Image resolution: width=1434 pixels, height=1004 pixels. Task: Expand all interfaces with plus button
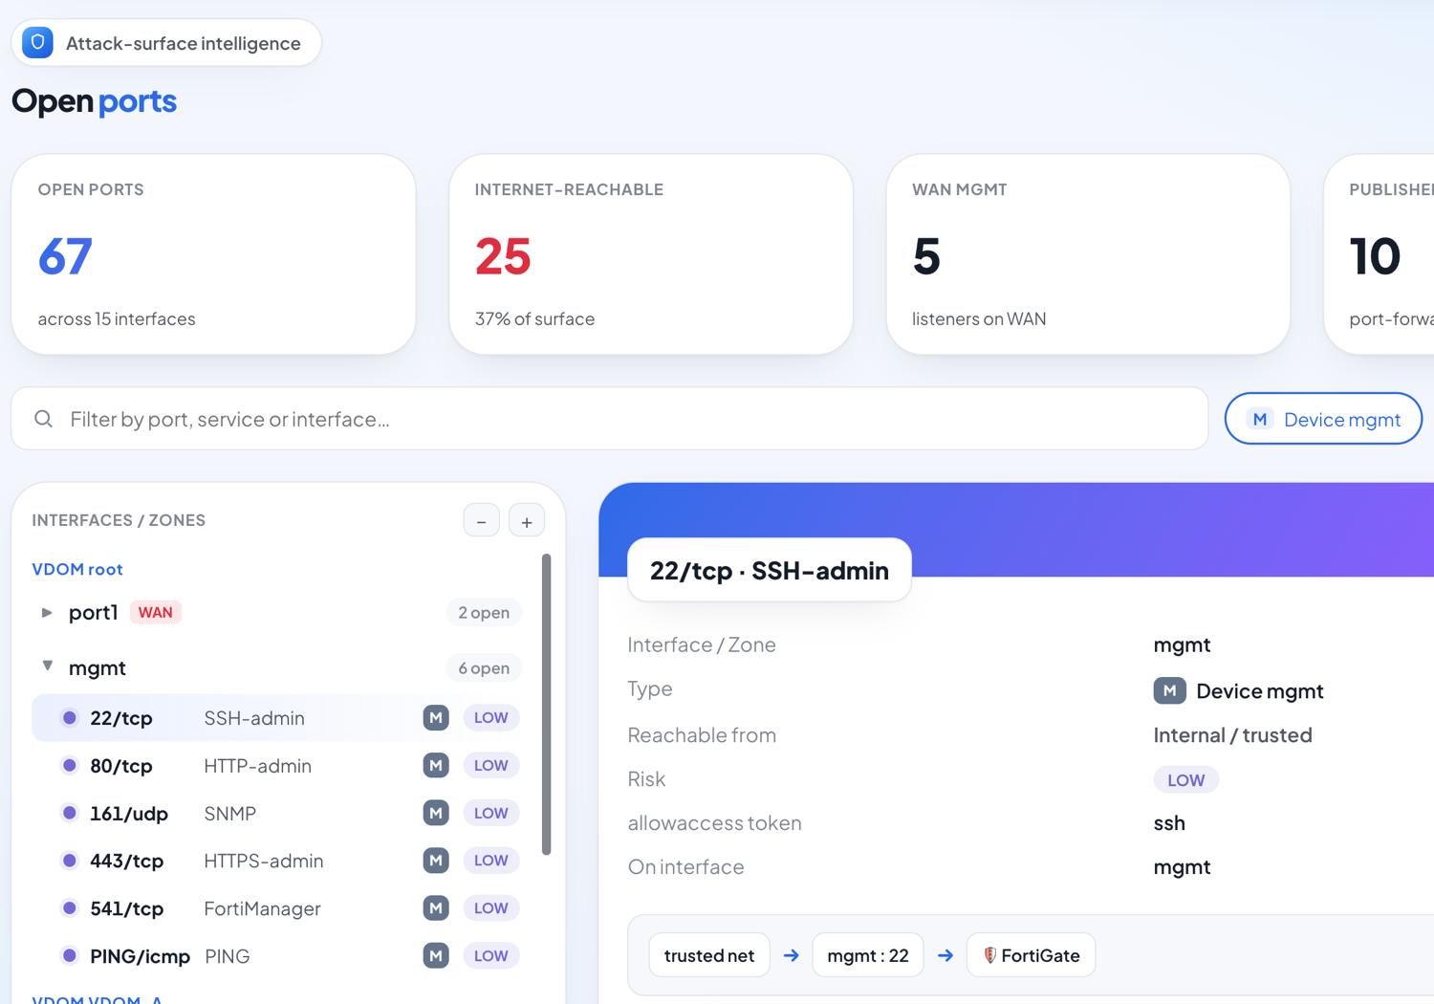[x=527, y=521]
